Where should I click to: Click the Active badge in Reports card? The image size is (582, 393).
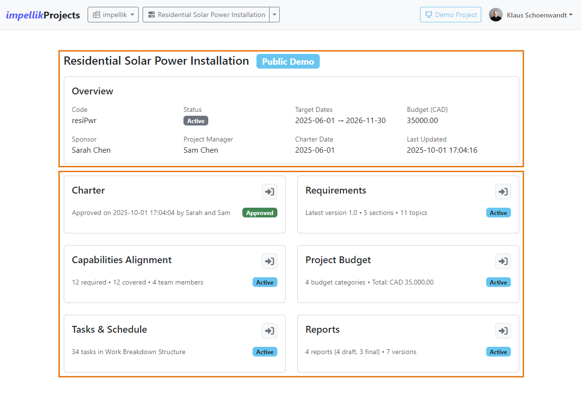tap(498, 352)
